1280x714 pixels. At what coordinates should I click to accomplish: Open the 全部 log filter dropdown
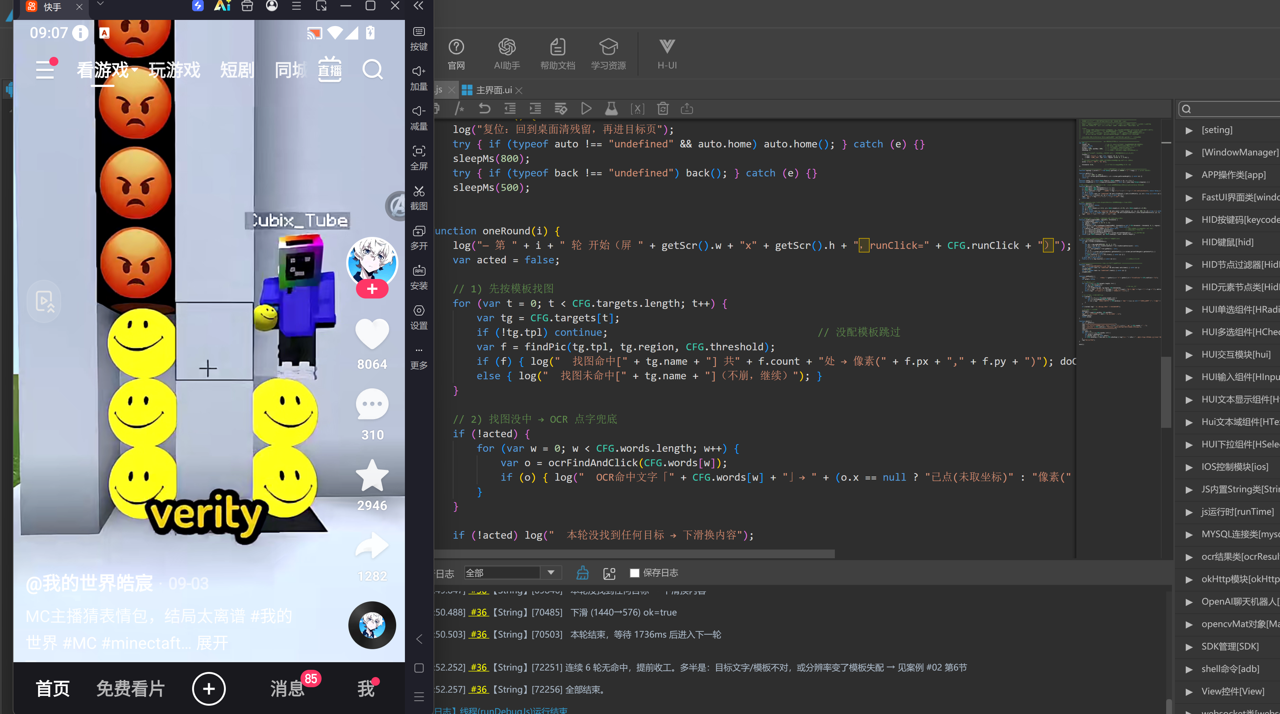pyautogui.click(x=513, y=573)
